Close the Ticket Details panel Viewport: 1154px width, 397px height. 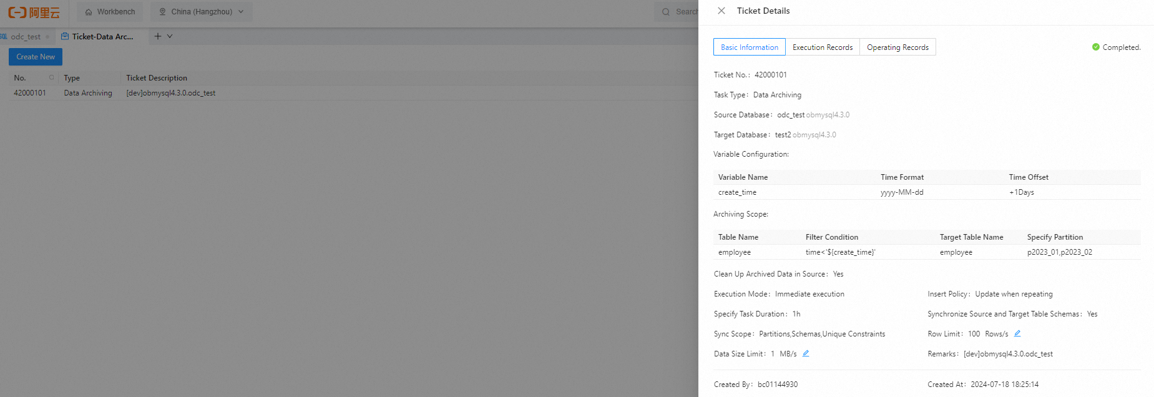(x=721, y=11)
